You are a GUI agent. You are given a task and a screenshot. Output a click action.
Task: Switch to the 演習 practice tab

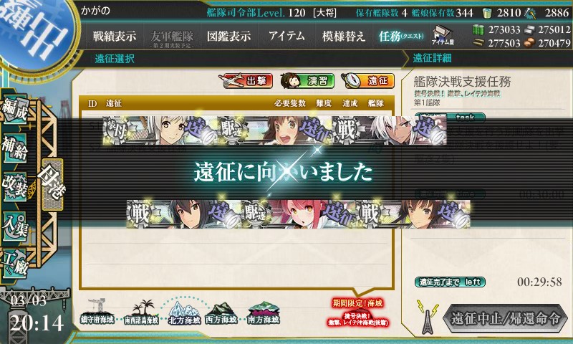pyautogui.click(x=307, y=81)
